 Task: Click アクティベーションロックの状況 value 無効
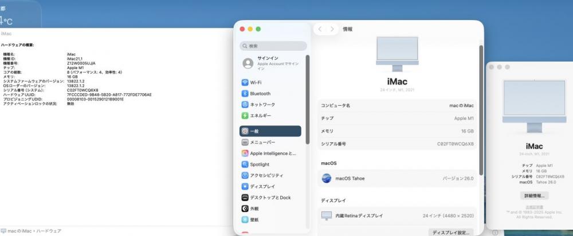click(70, 104)
